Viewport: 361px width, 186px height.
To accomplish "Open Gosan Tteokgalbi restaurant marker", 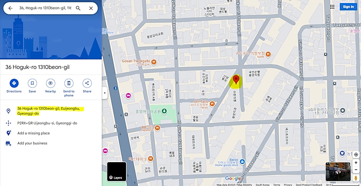I will 154,62.
